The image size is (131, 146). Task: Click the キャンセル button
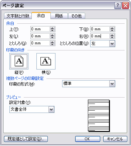tap(115, 139)
